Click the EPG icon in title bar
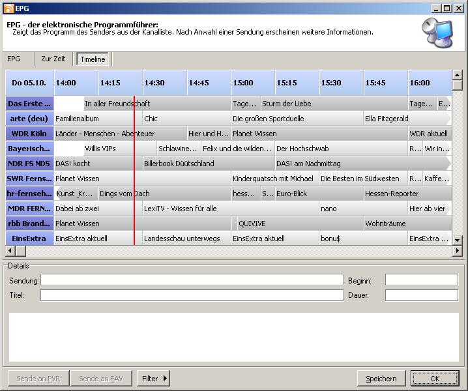The width and height of the screenshot is (468, 391). click(8, 8)
